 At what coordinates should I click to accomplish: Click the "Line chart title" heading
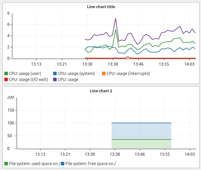(101, 7)
